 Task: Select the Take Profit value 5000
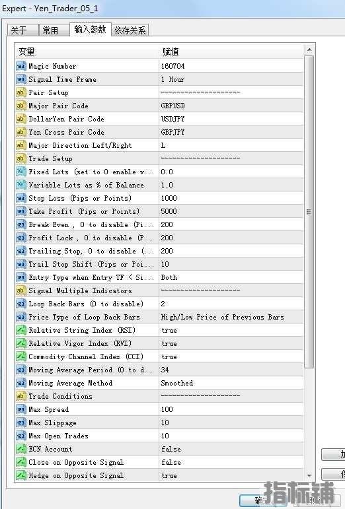tap(169, 211)
